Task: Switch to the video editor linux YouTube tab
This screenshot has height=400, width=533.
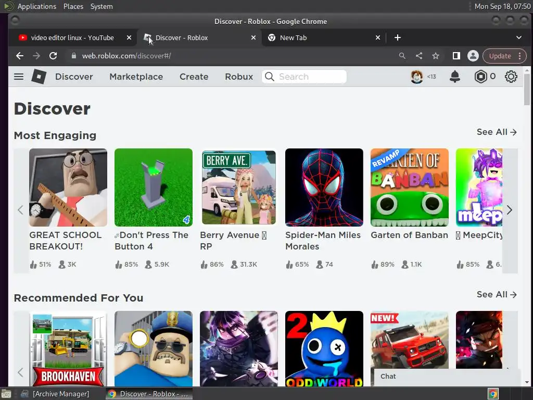Action: 72,37
